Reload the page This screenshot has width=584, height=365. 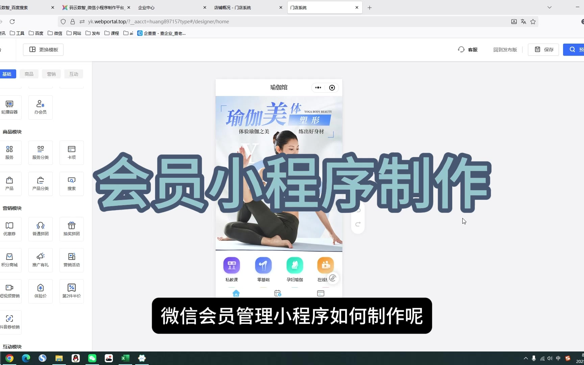(x=12, y=22)
